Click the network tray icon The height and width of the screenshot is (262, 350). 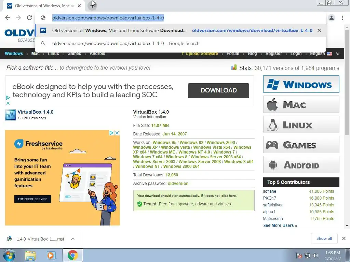coord(307,256)
